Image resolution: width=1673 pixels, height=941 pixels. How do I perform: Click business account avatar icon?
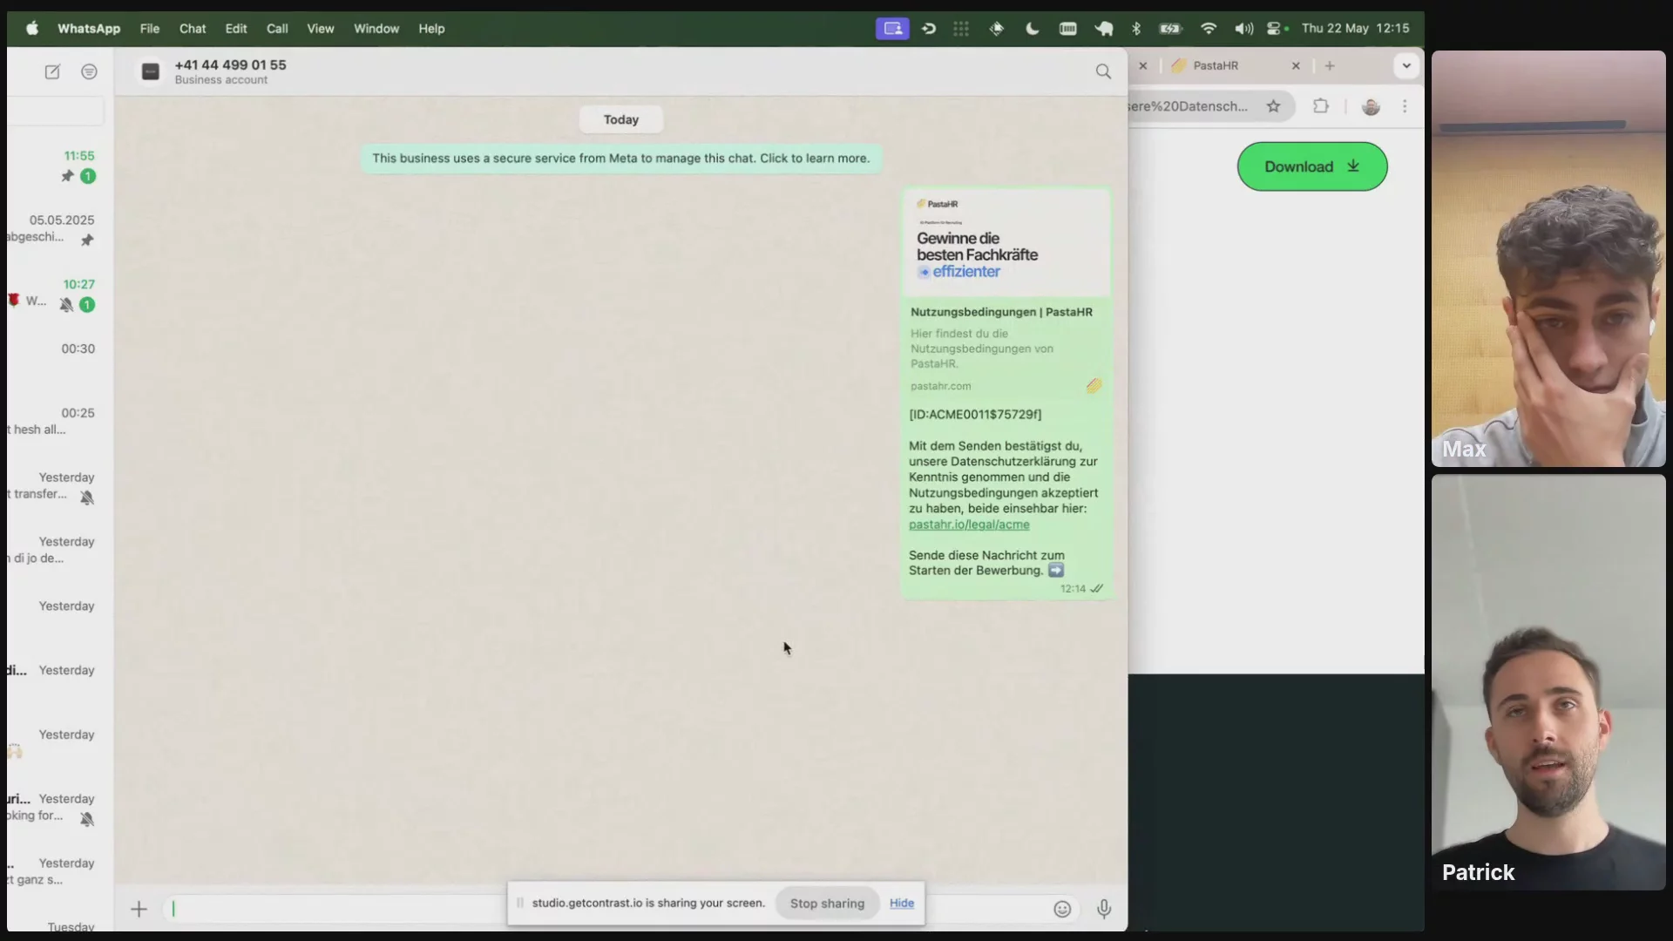pos(151,71)
